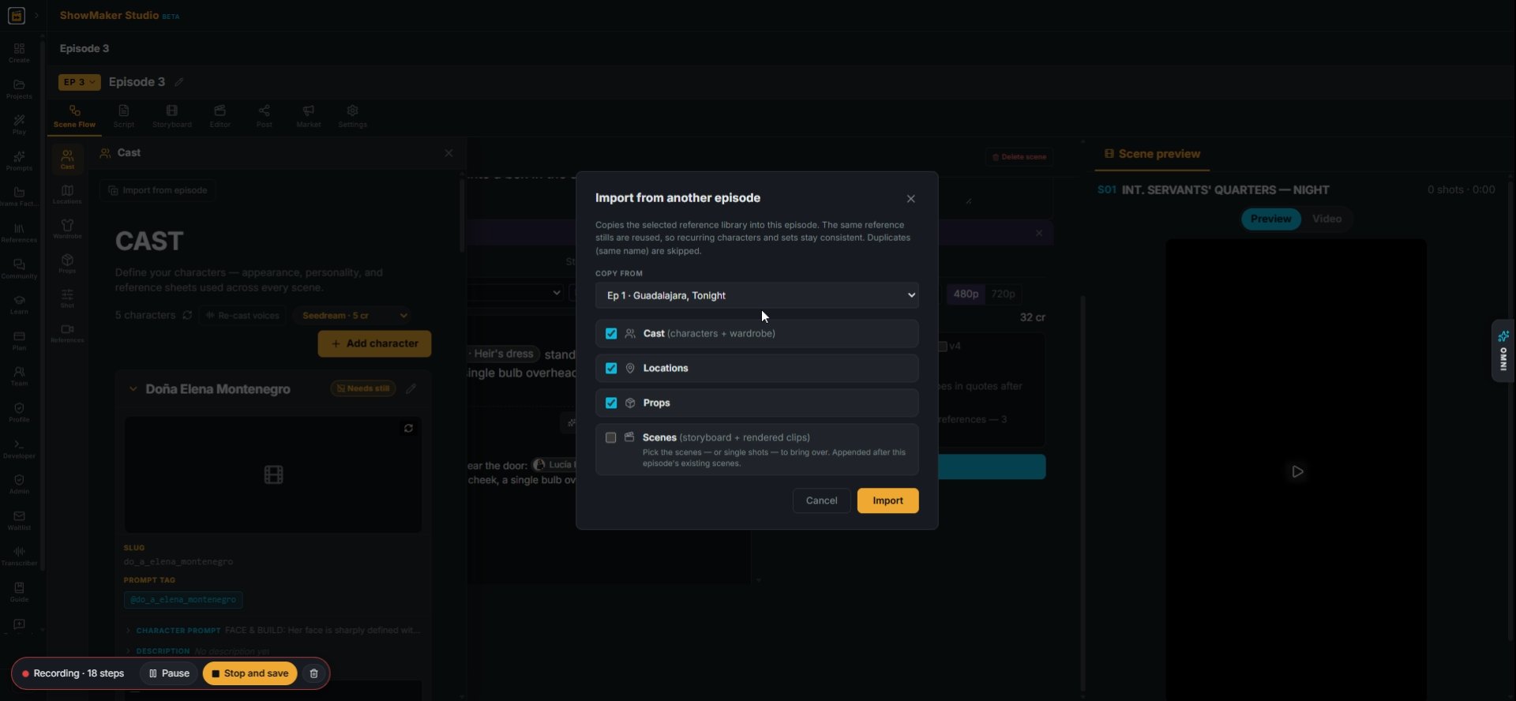
Task: Click Import from episode button
Action: point(158,190)
